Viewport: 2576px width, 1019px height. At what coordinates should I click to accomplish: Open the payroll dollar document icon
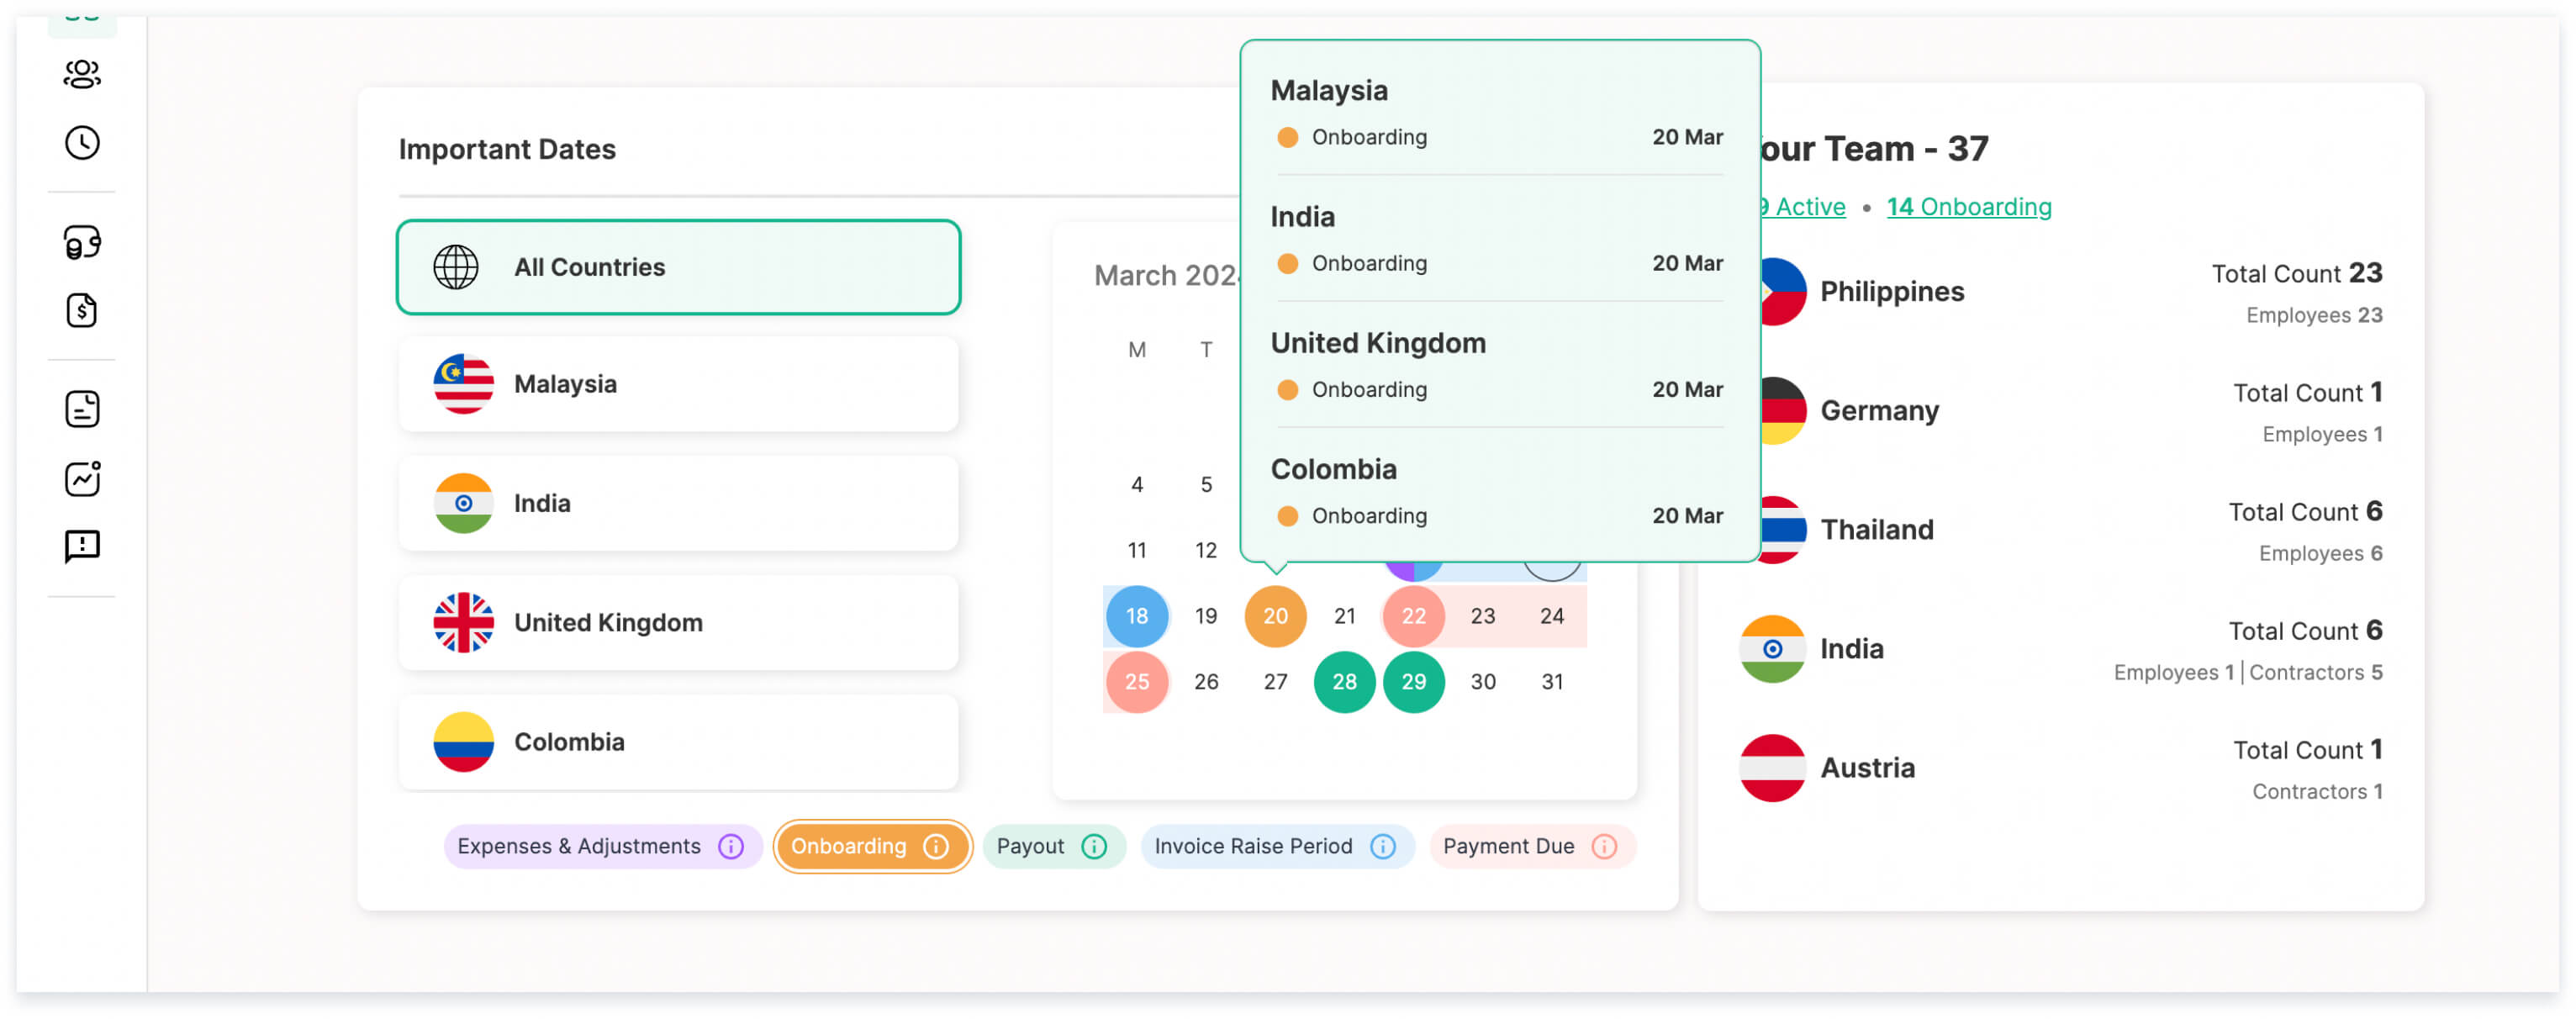tap(82, 311)
